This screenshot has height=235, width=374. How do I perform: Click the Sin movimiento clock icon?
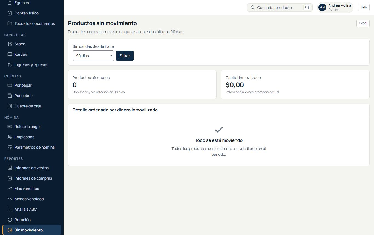tap(10, 230)
